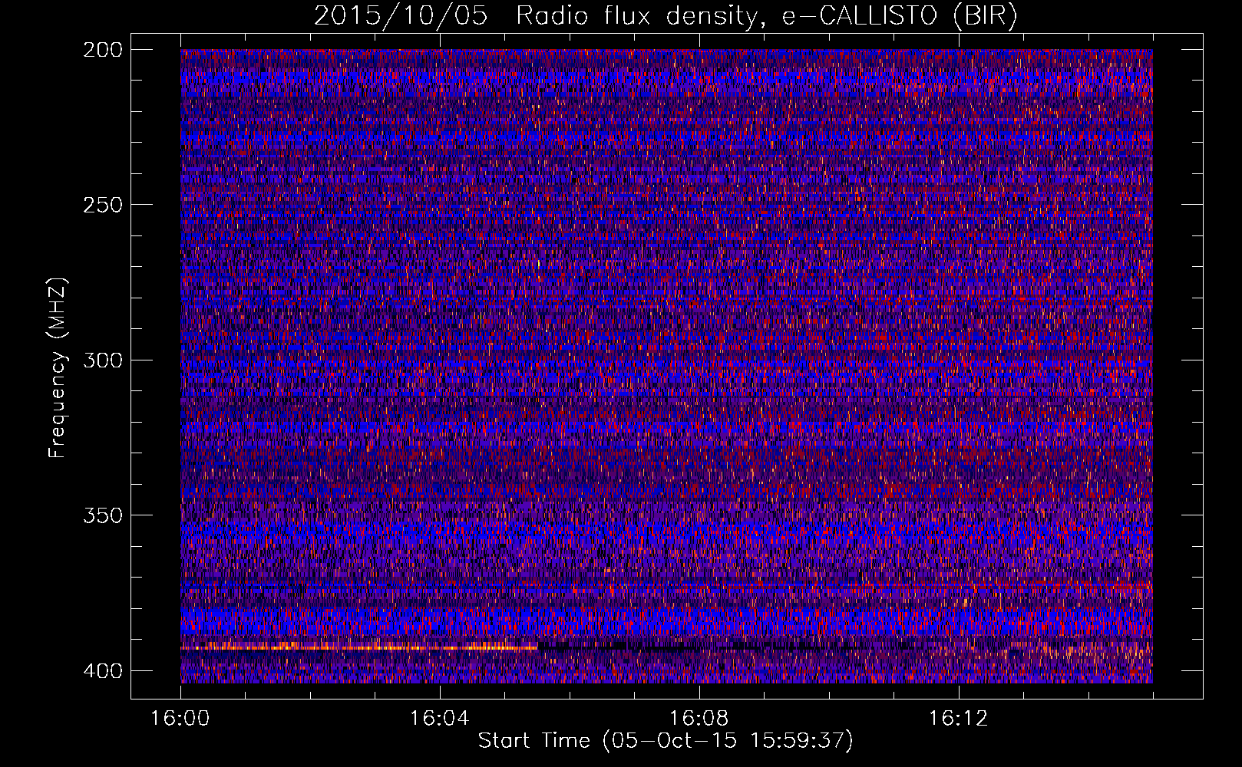Viewport: 1242px width, 767px height.
Task: Click the 250 frequency tick label
Action: (102, 205)
